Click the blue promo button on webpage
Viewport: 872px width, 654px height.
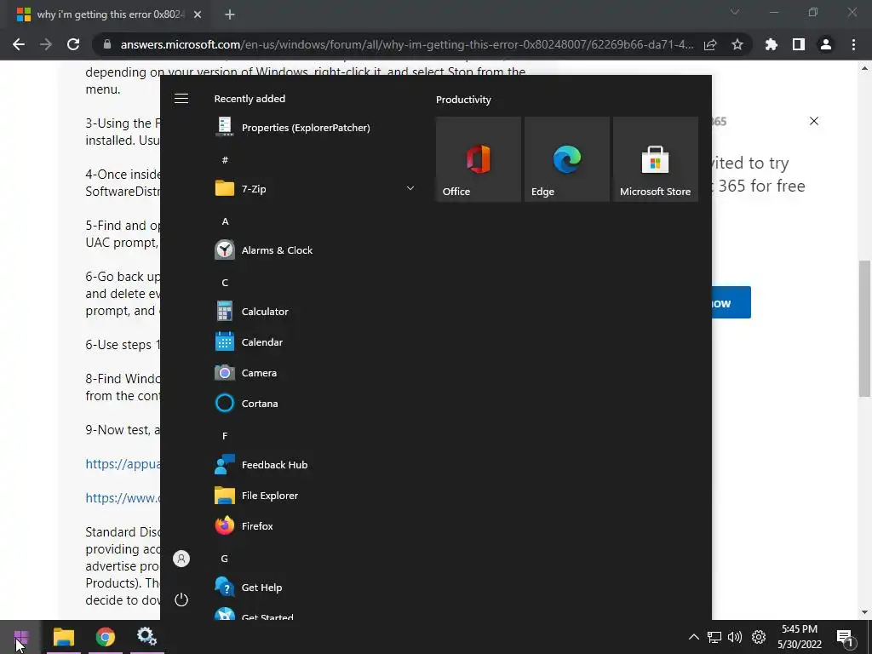click(731, 302)
